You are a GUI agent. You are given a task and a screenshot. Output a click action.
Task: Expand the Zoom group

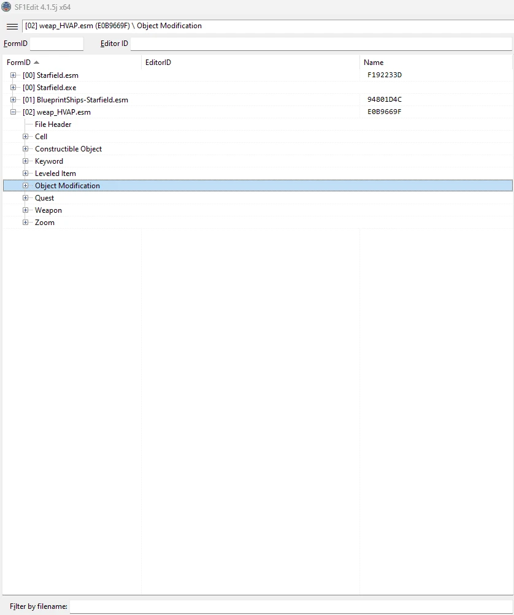tap(26, 222)
